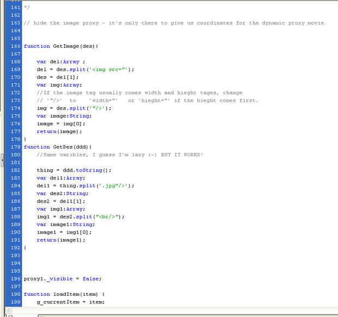
Task: Click the 'var image1:String;' line
Action: 66,224
